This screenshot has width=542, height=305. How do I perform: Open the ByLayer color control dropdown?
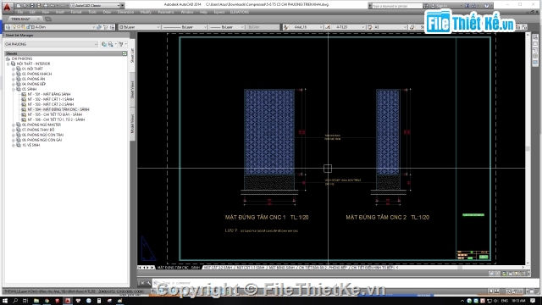pyautogui.click(x=140, y=27)
